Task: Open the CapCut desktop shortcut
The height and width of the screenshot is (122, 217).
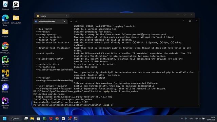Action: (16, 5)
